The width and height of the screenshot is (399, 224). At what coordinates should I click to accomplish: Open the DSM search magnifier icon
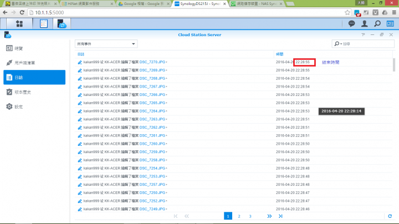pyautogui.click(x=377, y=24)
